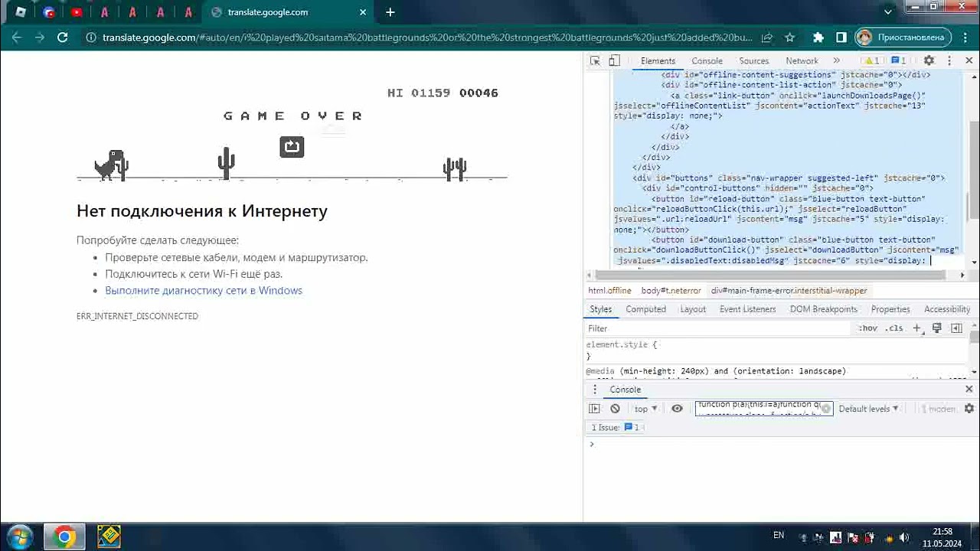Expand more DevTools tabs with double chevron
980x551 pixels.
point(836,60)
